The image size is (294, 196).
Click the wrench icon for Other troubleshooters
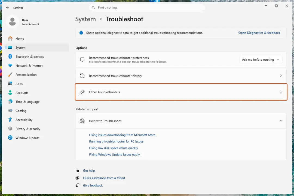pyautogui.click(x=82, y=92)
